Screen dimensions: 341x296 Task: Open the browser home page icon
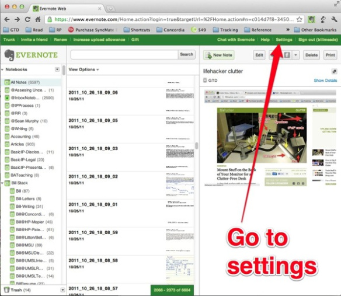tap(38, 19)
